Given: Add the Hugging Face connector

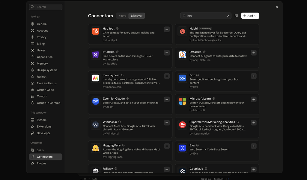Looking at the screenshot, I should (167, 146).
